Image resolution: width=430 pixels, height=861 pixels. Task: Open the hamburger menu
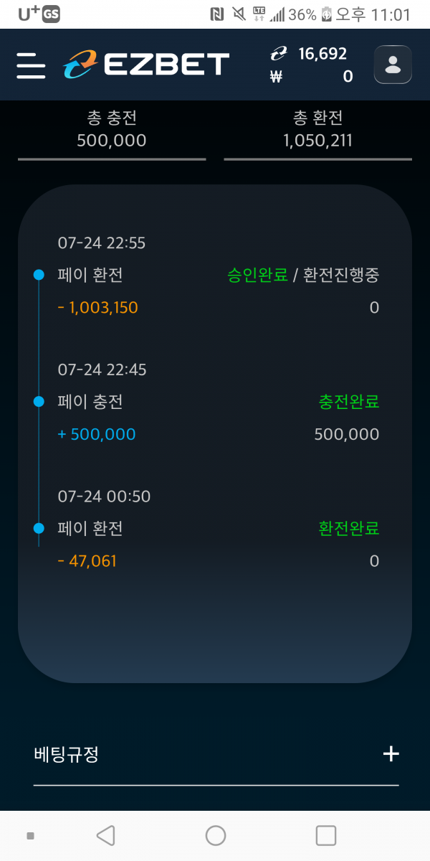click(32, 65)
